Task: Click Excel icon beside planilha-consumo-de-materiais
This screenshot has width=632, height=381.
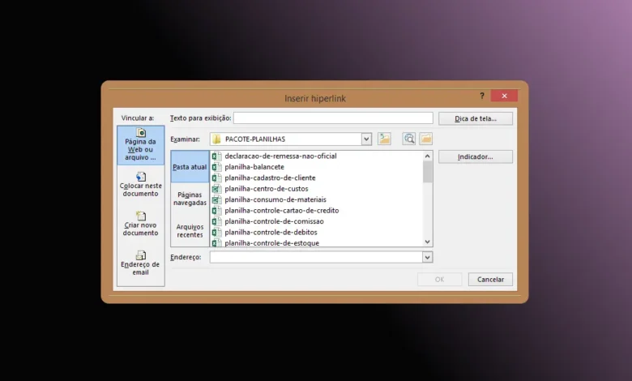Action: (217, 199)
